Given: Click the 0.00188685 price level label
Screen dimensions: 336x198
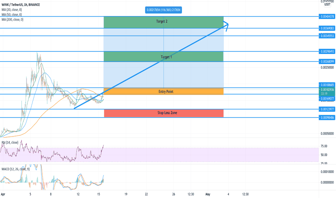Looking at the screenshot, I should tap(327, 85).
